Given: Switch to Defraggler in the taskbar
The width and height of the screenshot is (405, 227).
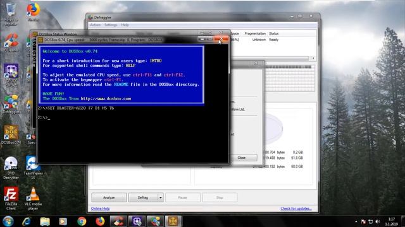Looking at the screenshot, I should click(x=155, y=221).
